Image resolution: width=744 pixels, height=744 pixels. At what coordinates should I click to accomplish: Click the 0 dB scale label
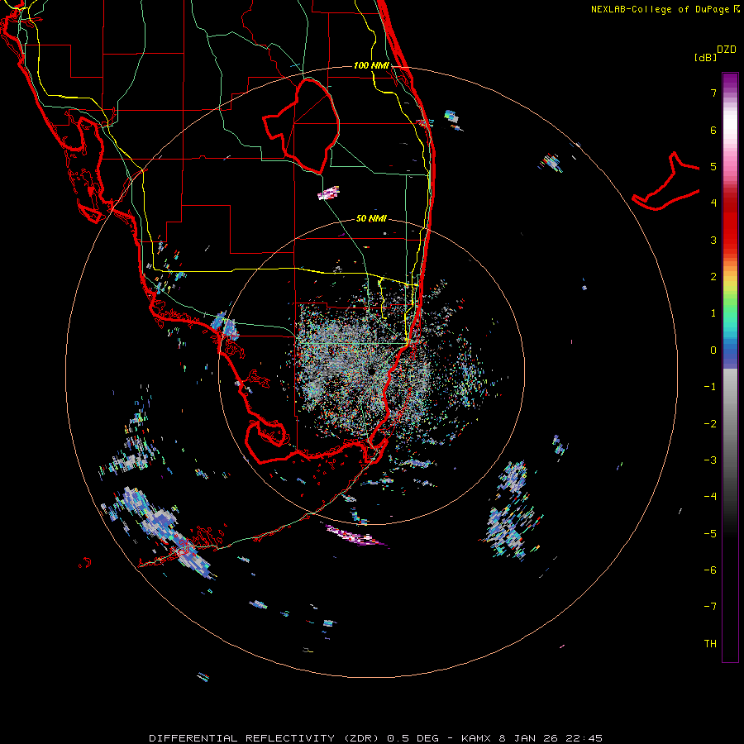click(713, 351)
